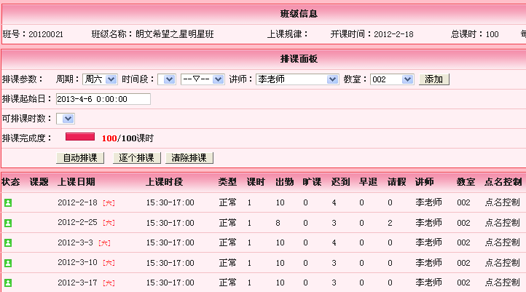Click the 迟到 column header
This screenshot has height=292, width=526.
[x=340, y=182]
